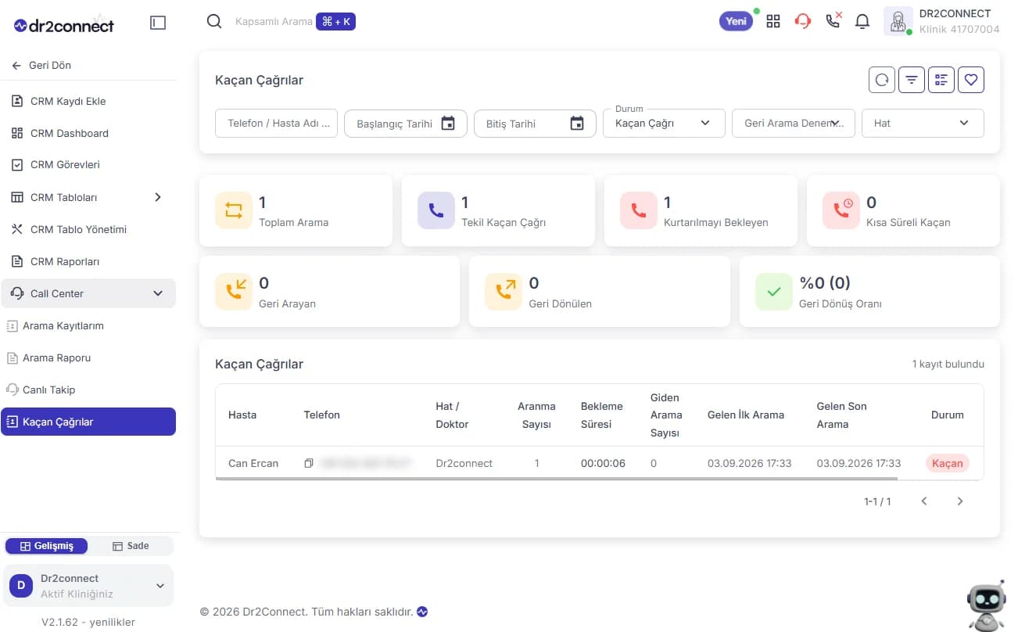Open the DR2CONNECT doctor profile avatar
Viewport: 1018px width, 632px height.
coord(898,21)
